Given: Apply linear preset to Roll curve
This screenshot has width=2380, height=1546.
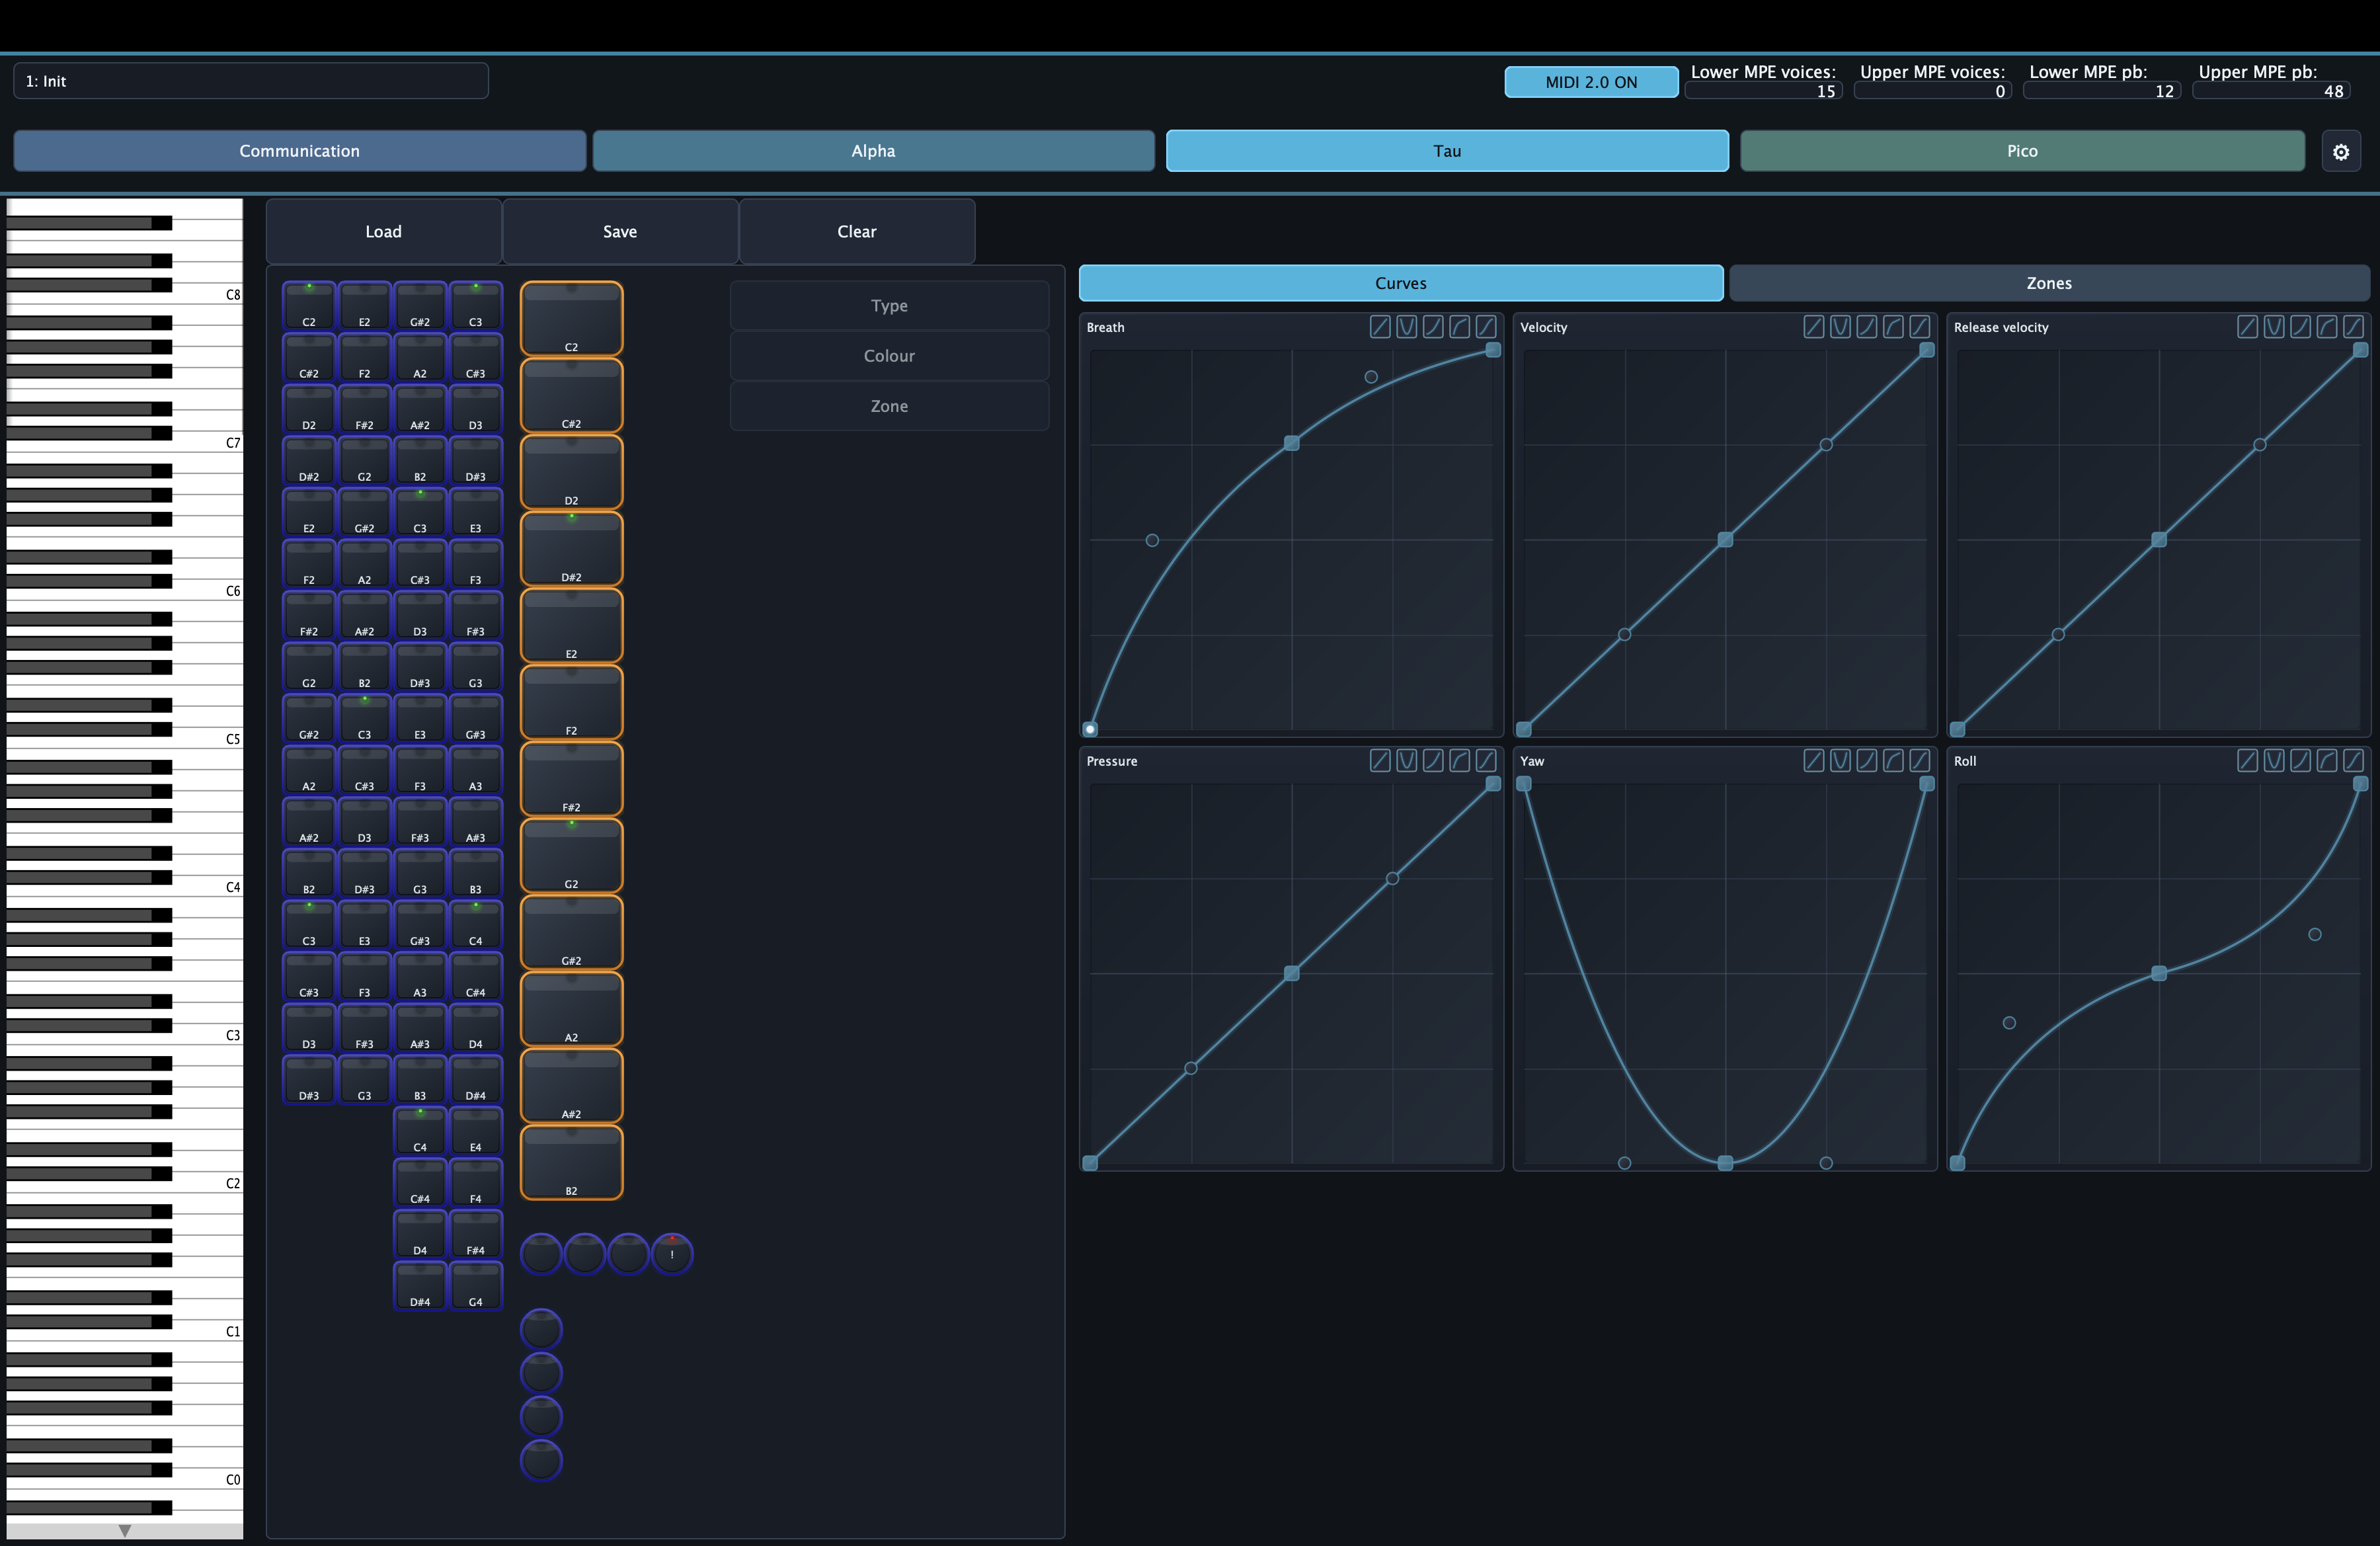Looking at the screenshot, I should [x=2247, y=761].
